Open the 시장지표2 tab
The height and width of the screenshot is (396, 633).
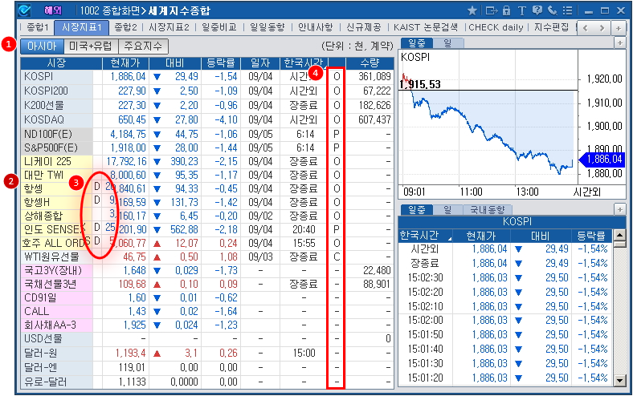coord(169,27)
